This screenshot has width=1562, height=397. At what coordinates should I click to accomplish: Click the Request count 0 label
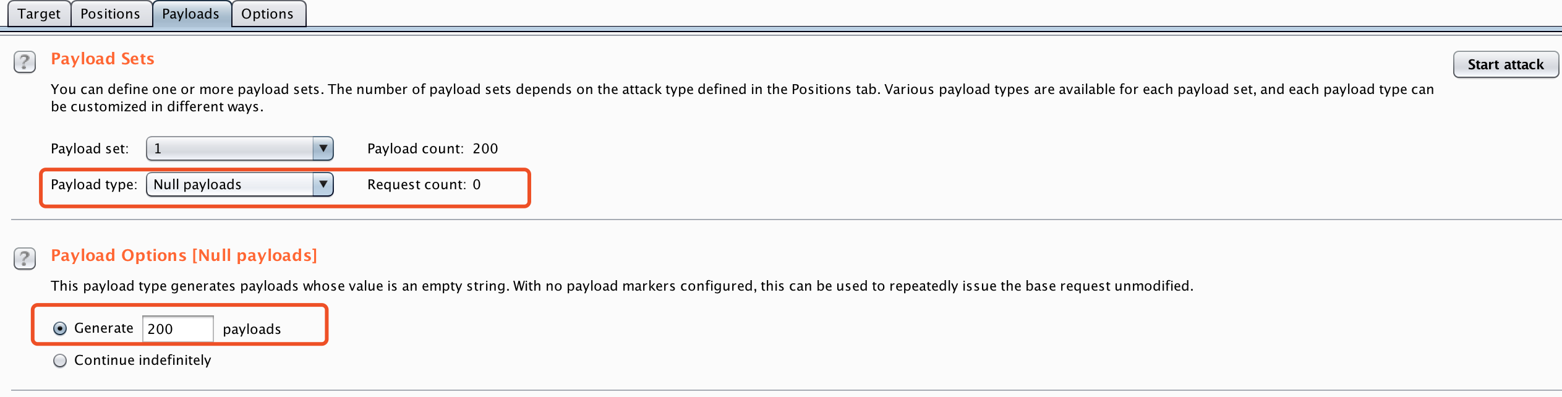point(423,184)
